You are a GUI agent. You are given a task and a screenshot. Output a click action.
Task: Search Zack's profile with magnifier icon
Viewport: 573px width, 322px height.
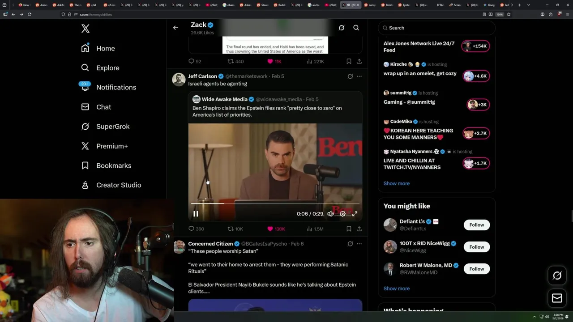[x=356, y=28]
